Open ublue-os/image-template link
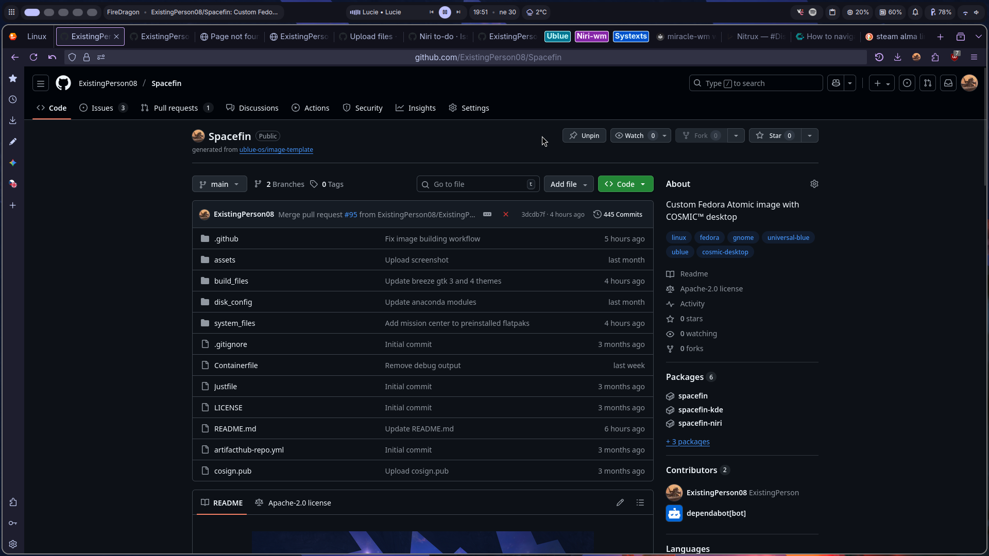The width and height of the screenshot is (989, 556). [276, 149]
